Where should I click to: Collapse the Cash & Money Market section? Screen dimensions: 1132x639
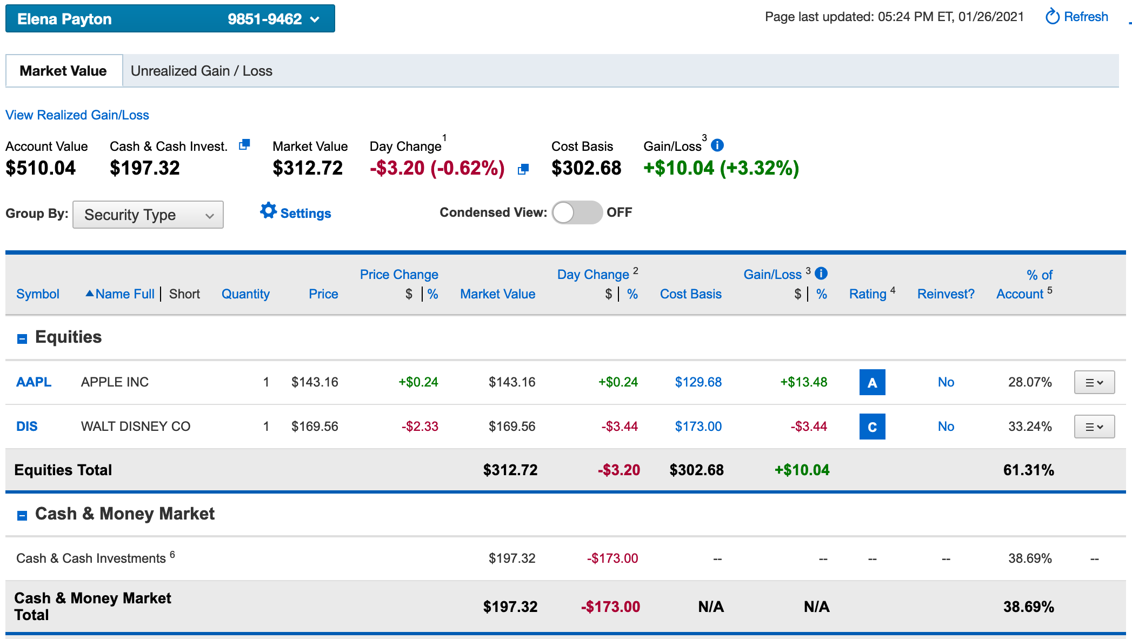[22, 516]
